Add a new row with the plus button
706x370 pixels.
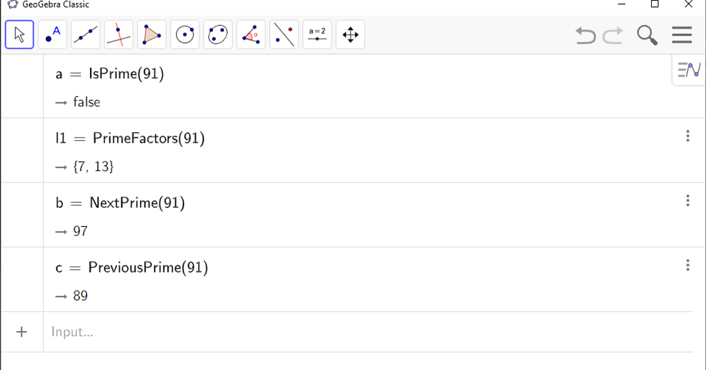[x=22, y=332]
